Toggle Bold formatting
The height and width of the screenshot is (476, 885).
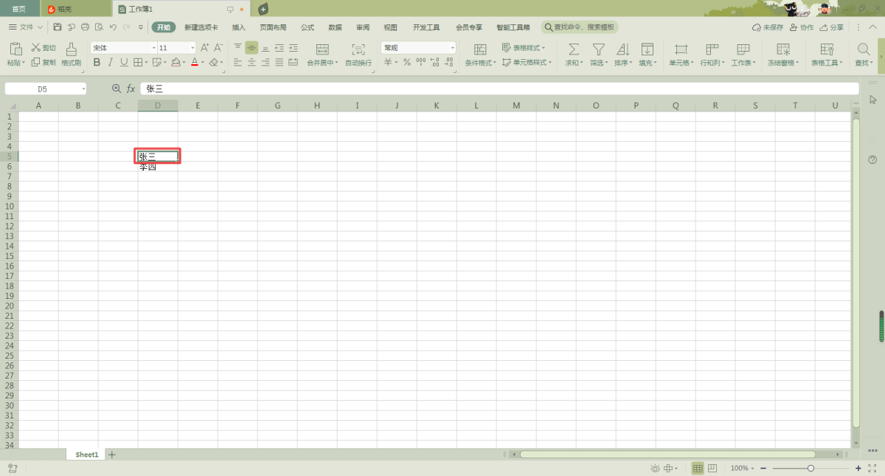point(97,63)
